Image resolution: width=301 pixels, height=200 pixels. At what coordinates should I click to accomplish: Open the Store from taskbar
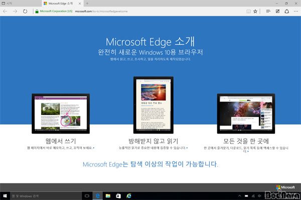[118, 196]
